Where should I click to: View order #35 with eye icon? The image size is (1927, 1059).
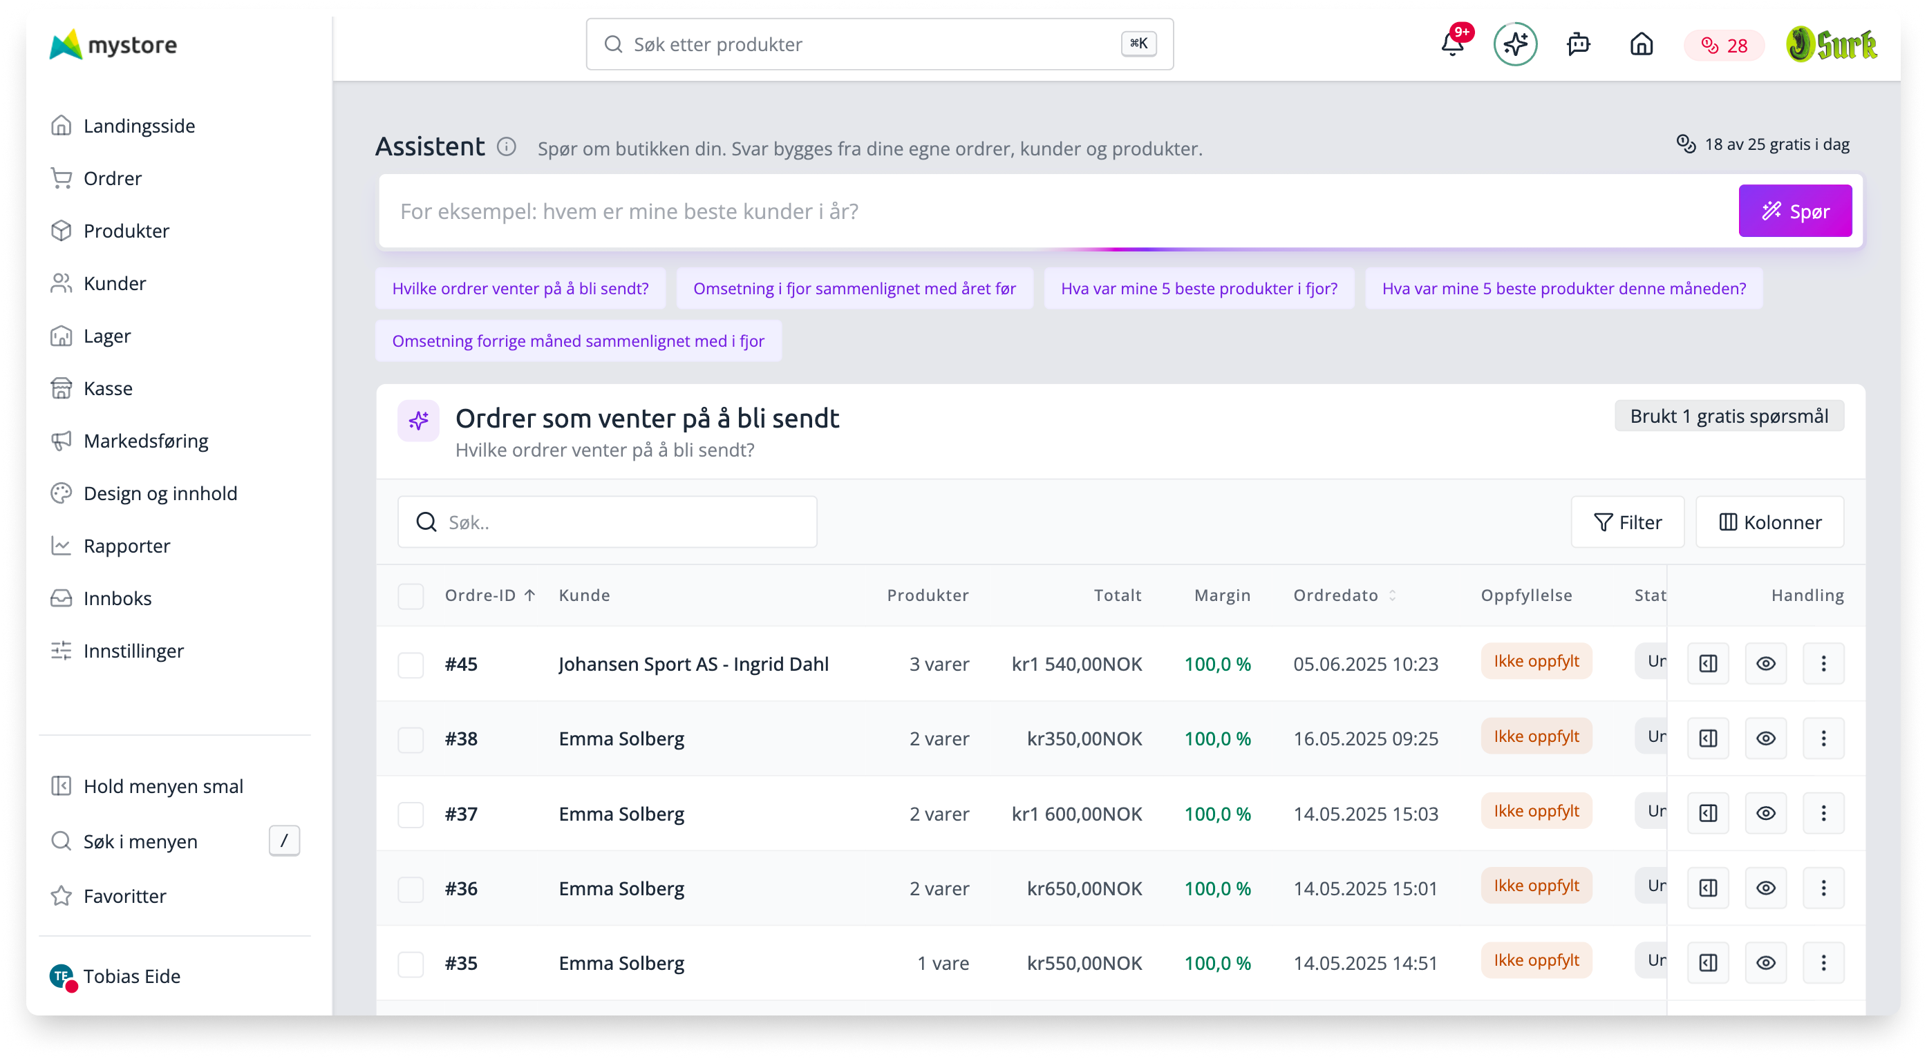[x=1765, y=962]
